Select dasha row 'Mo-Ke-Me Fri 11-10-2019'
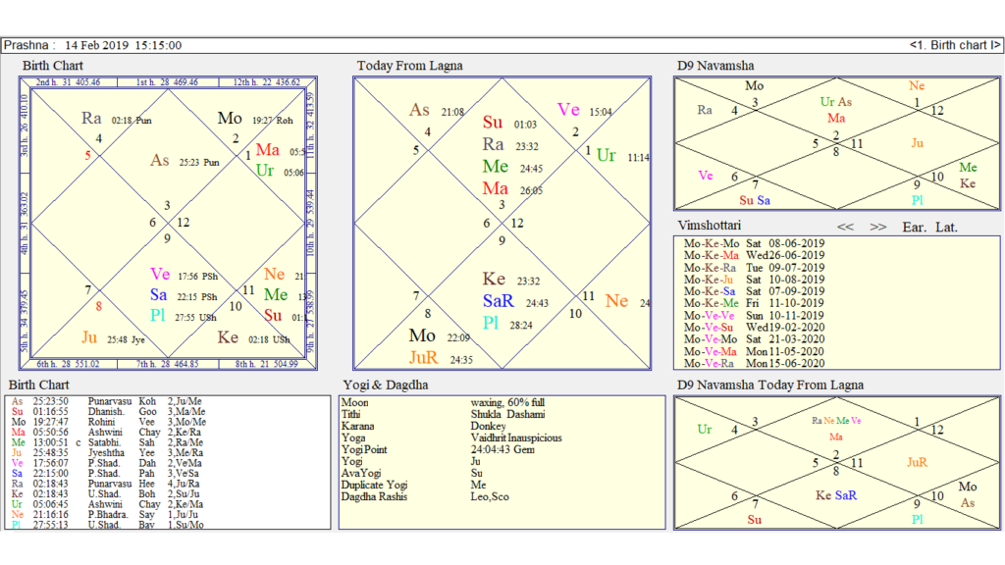Viewport: 1005px width, 565px height. click(754, 303)
